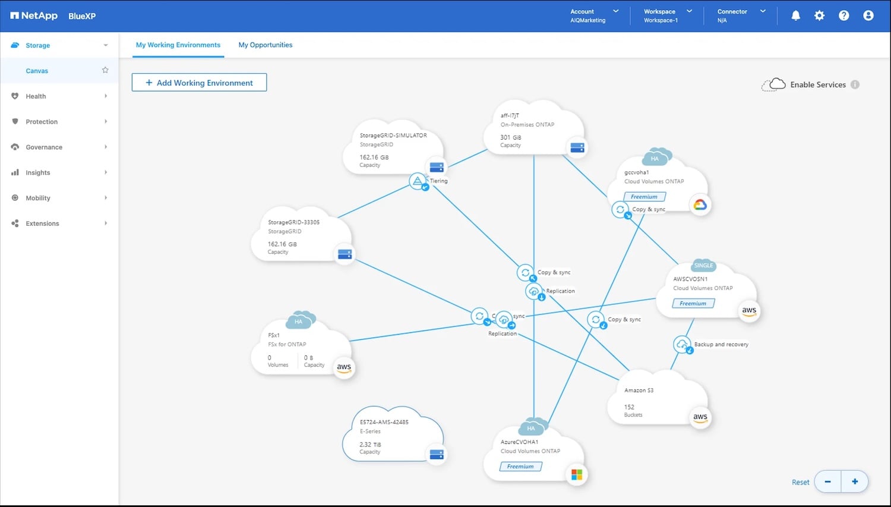Switch to My Working Environments tab
The height and width of the screenshot is (507, 891).
point(178,45)
